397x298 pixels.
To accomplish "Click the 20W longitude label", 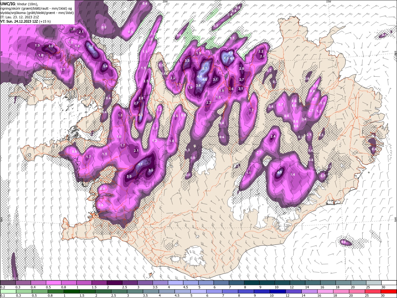I will click(x=165, y=2).
